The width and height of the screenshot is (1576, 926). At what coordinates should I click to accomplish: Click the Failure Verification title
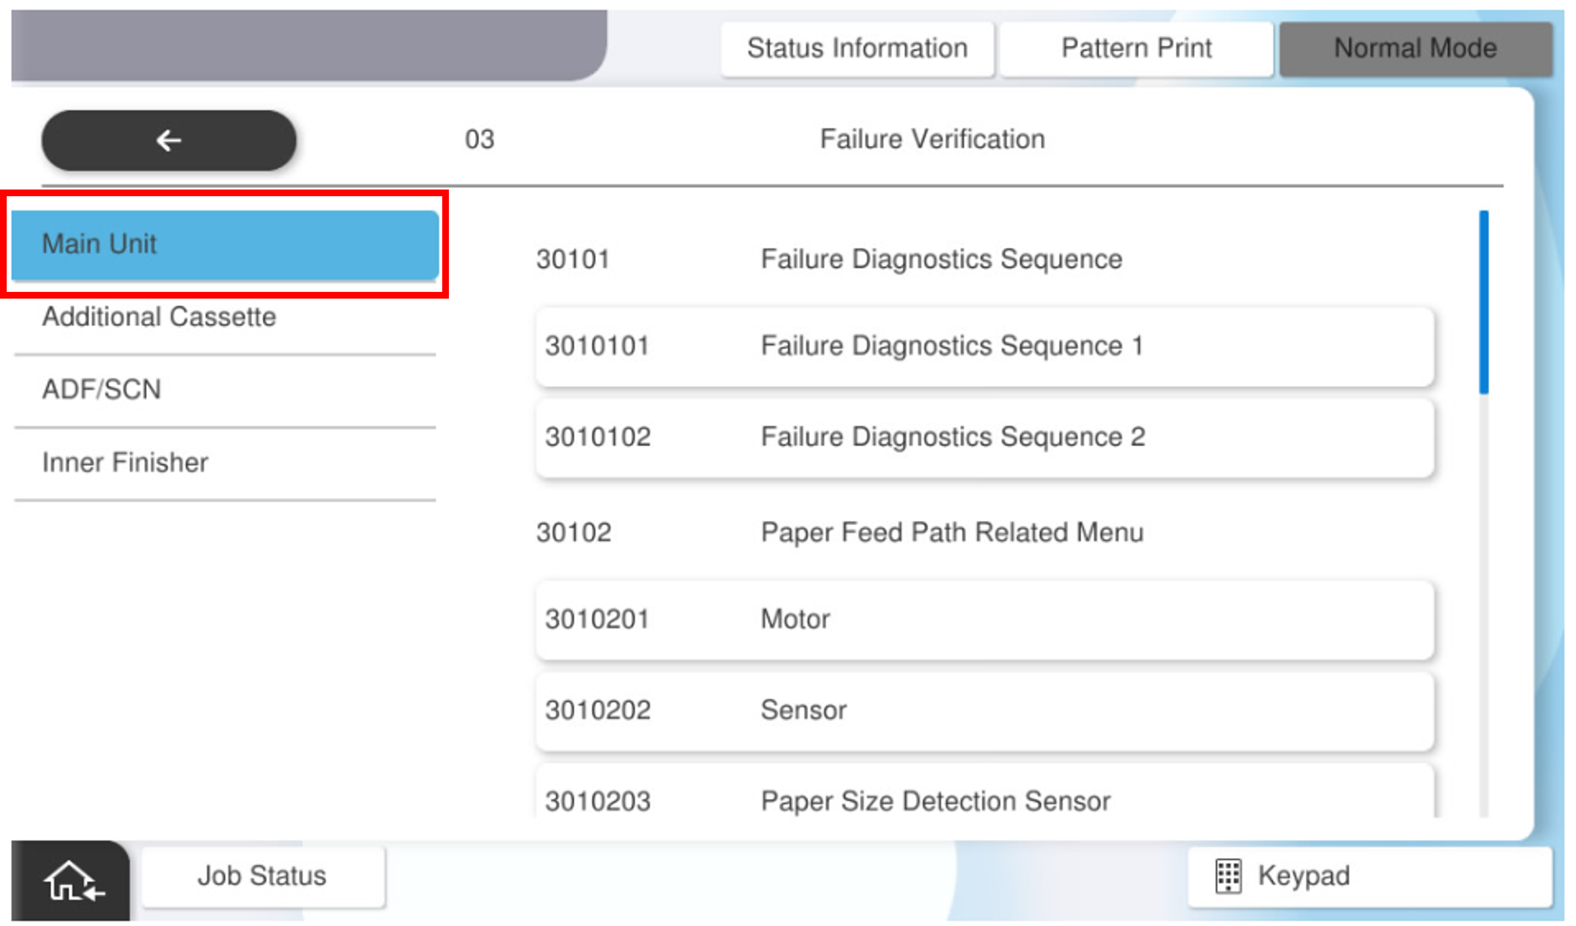point(932,139)
